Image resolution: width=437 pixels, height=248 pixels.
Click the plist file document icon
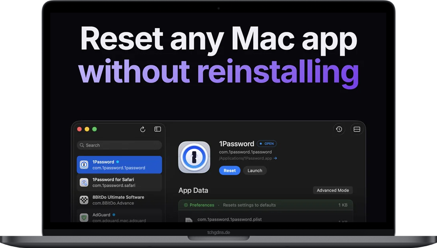click(x=189, y=220)
